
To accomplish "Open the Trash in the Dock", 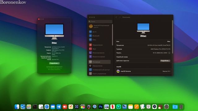I will click(x=181, y=107).
